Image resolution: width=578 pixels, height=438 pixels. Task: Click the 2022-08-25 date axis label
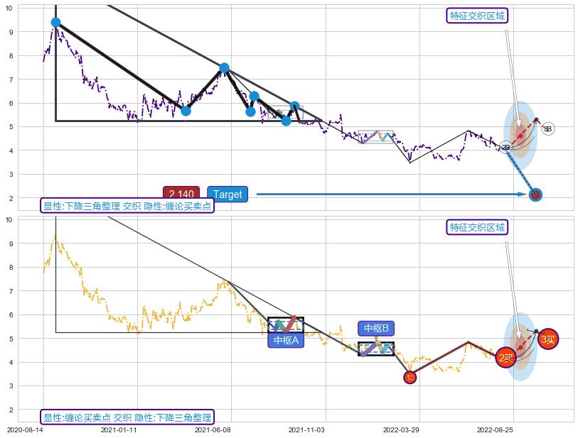495,429
